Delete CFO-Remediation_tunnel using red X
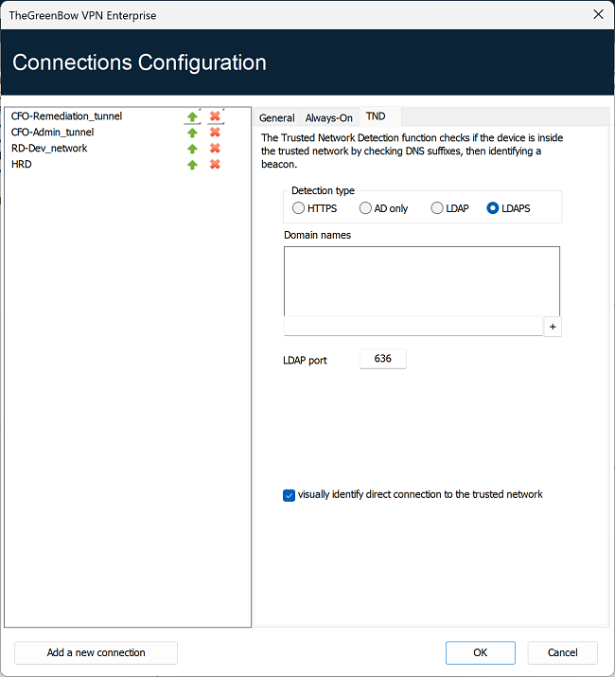 [x=215, y=116]
